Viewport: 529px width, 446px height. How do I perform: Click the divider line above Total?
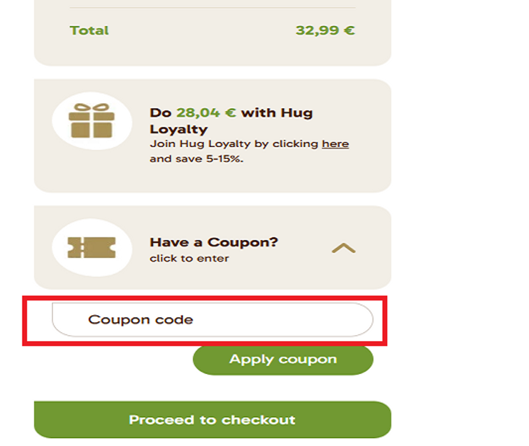point(212,8)
